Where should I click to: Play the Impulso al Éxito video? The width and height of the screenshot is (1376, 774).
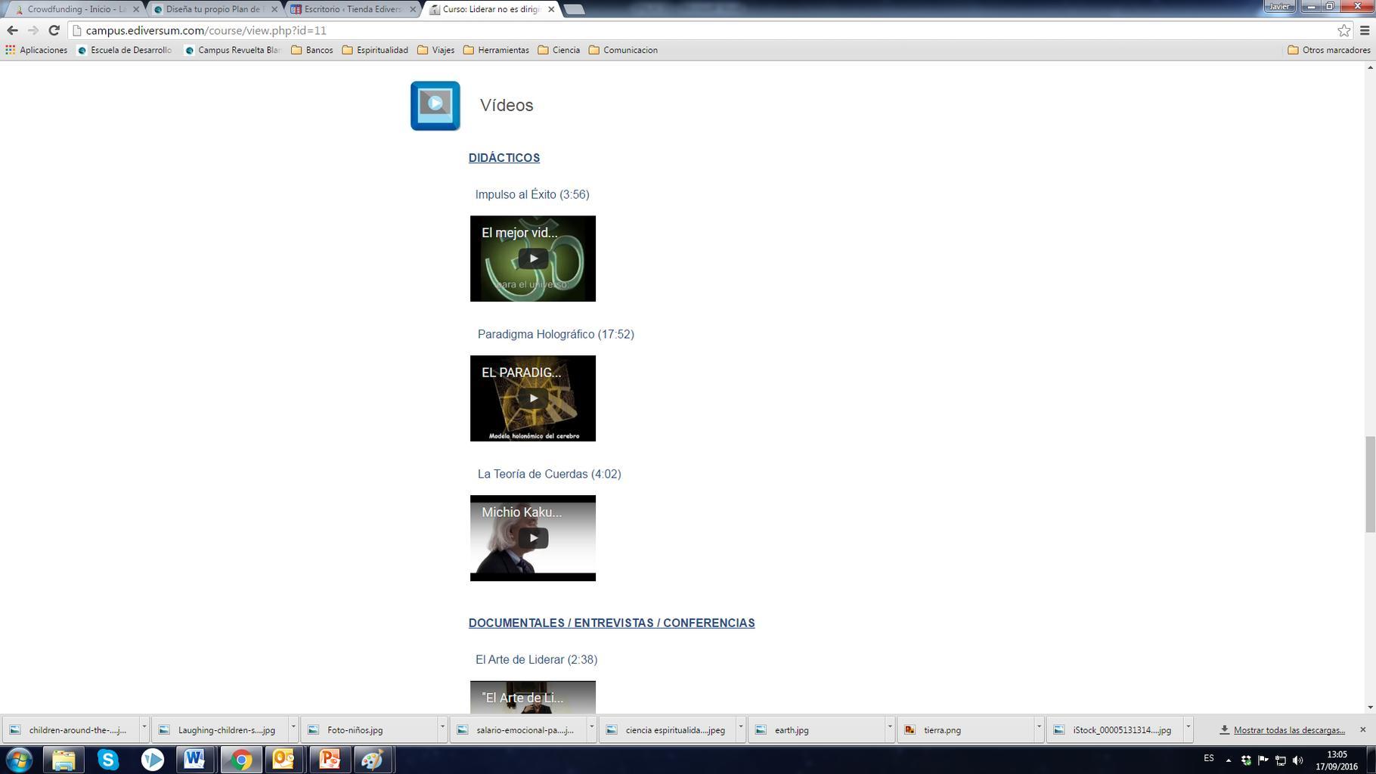click(533, 259)
